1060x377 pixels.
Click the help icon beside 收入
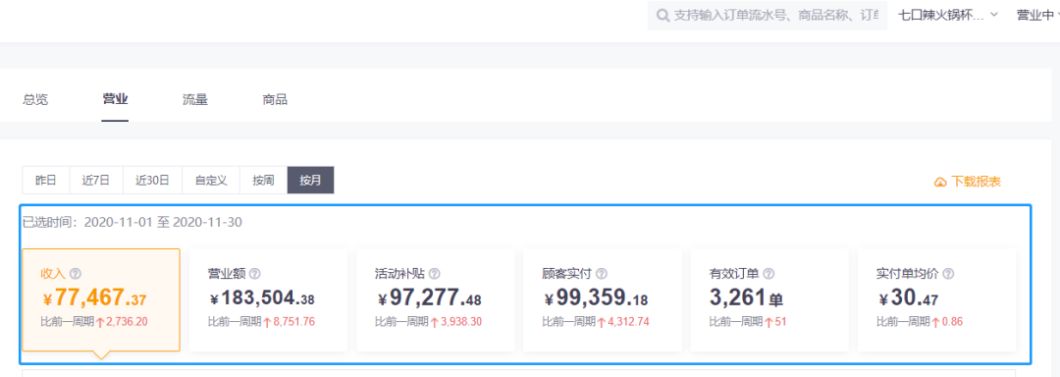[75, 274]
